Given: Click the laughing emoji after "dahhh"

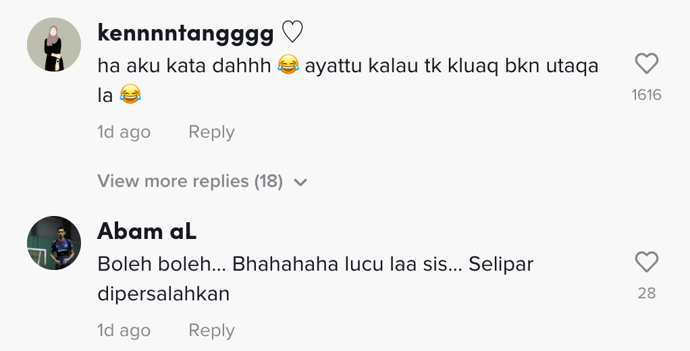Looking at the screenshot, I should click(288, 67).
